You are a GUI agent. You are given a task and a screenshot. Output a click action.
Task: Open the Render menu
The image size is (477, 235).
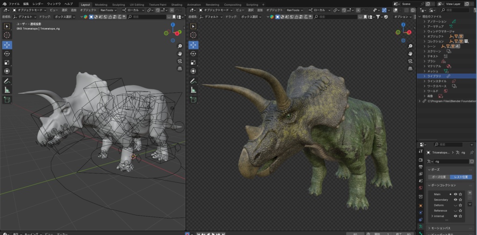click(x=38, y=4)
